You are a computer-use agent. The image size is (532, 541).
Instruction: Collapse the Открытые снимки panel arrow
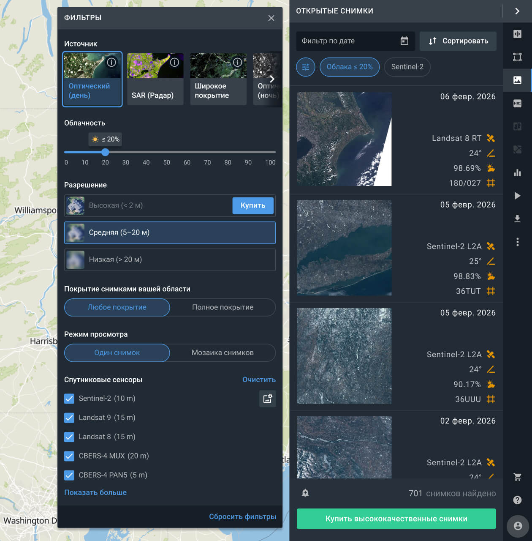[517, 11]
